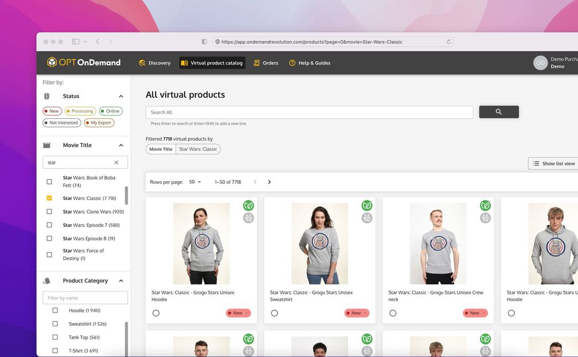Click the OD user avatar
The height and width of the screenshot is (357, 578).
[x=540, y=63]
